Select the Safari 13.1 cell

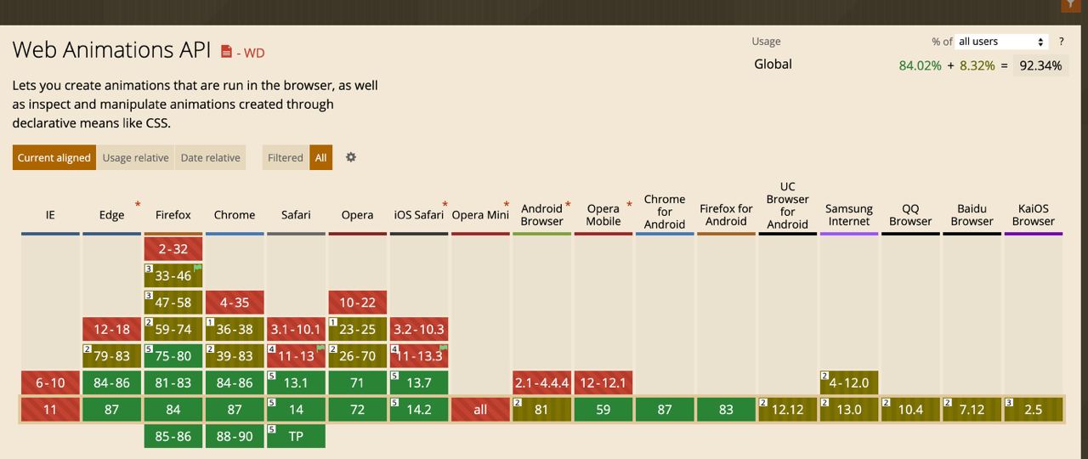point(296,382)
